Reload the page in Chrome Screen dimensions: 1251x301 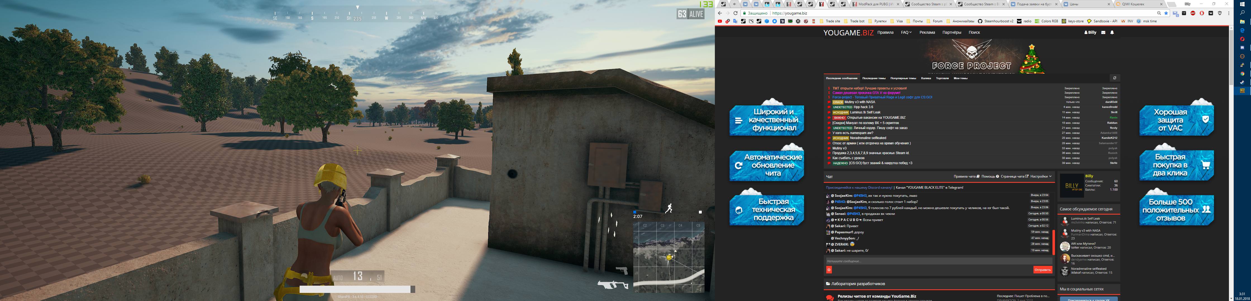pyautogui.click(x=735, y=13)
